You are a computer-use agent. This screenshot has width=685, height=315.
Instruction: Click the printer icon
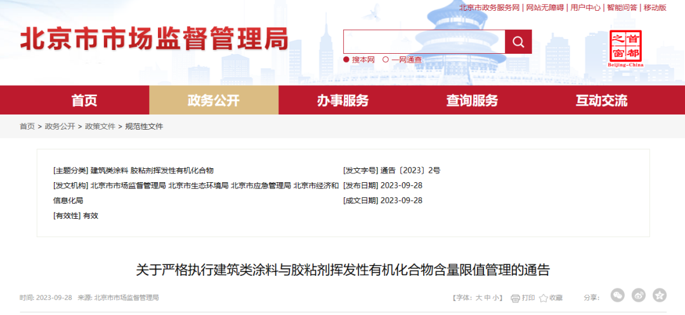coord(516,298)
